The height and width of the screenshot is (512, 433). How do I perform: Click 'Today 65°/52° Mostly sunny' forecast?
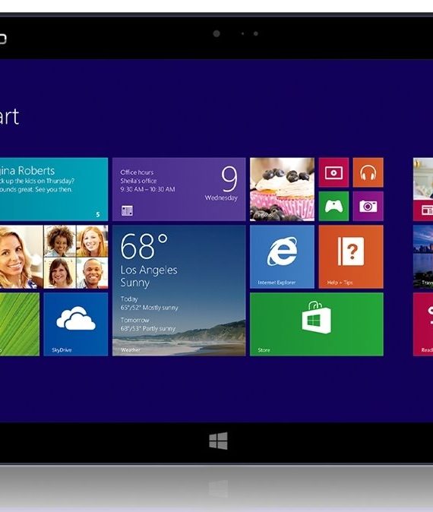click(x=149, y=303)
